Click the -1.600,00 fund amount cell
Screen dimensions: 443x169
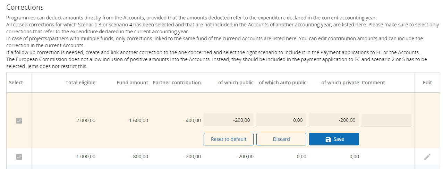point(138,121)
